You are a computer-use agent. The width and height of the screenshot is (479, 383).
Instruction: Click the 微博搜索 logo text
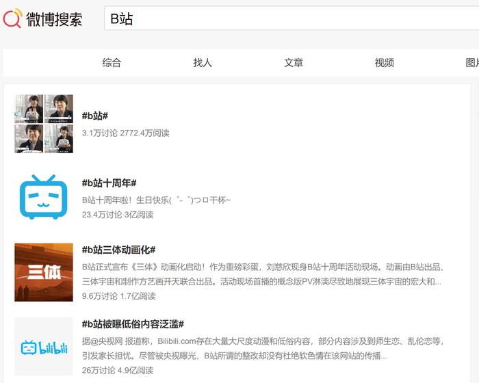54,19
